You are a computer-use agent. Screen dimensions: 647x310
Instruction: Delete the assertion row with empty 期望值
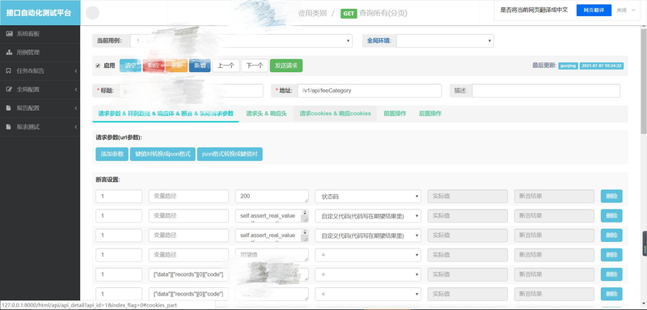point(611,255)
